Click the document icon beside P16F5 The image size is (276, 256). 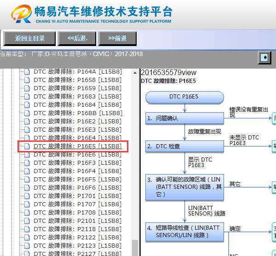[x=27, y=180]
